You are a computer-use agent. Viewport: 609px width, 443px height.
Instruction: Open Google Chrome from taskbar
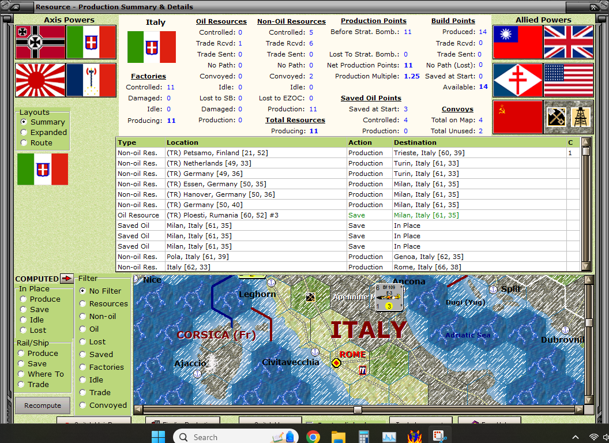[313, 437]
